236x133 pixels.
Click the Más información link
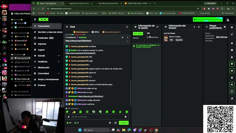[x=222, y=37]
